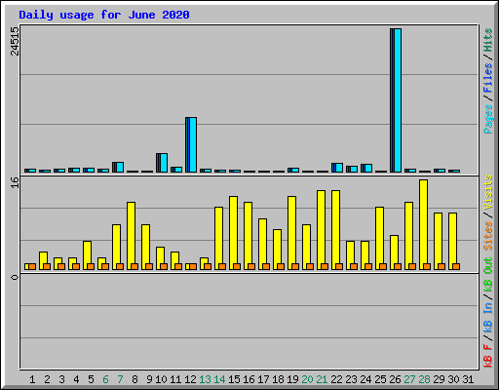The width and height of the screenshot is (499, 390).
Task: Click day label '26' on x-axis
Action: click(x=395, y=379)
